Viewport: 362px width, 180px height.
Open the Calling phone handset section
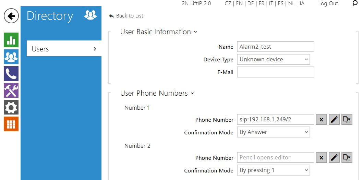click(11, 74)
